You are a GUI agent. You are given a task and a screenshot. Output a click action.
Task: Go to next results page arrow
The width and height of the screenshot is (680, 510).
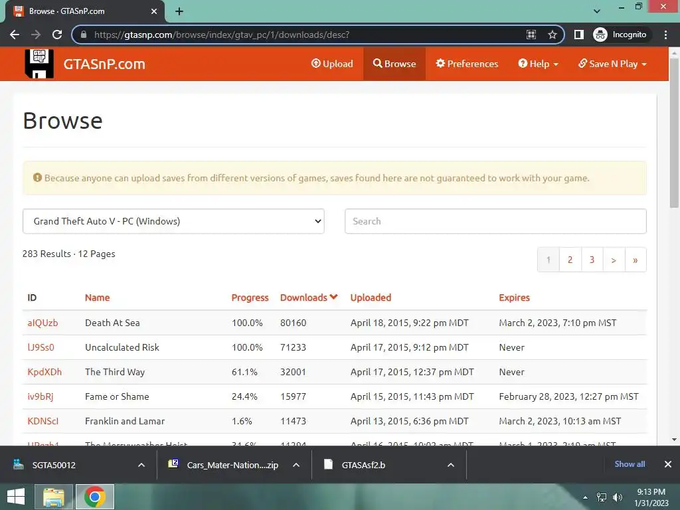click(x=614, y=260)
